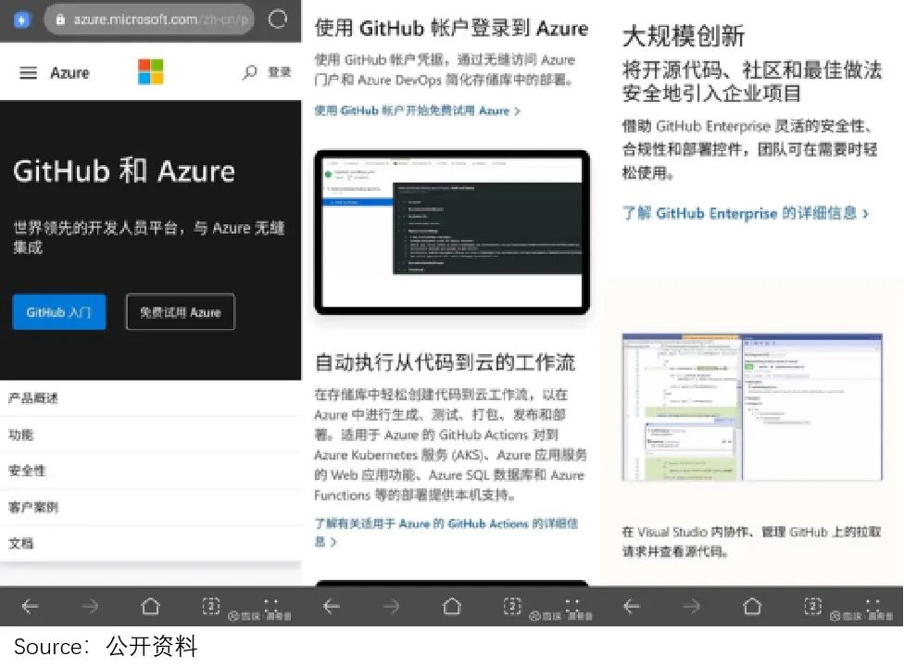Click the blue GitHub 入门 button
904x669 pixels.
coord(58,312)
